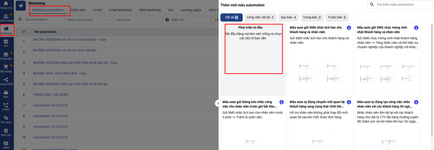The width and height of the screenshot is (434, 150).
Task: Expand the Nhóm automation dropdown
Action: coord(107,20)
